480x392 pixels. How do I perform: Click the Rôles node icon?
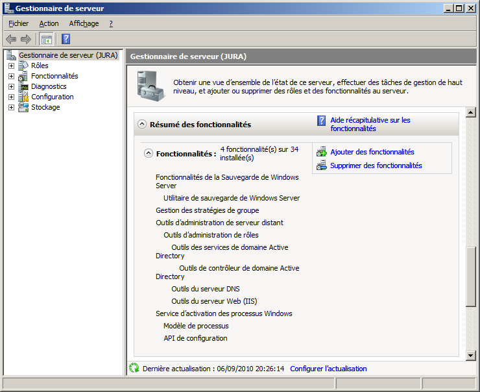coord(23,66)
